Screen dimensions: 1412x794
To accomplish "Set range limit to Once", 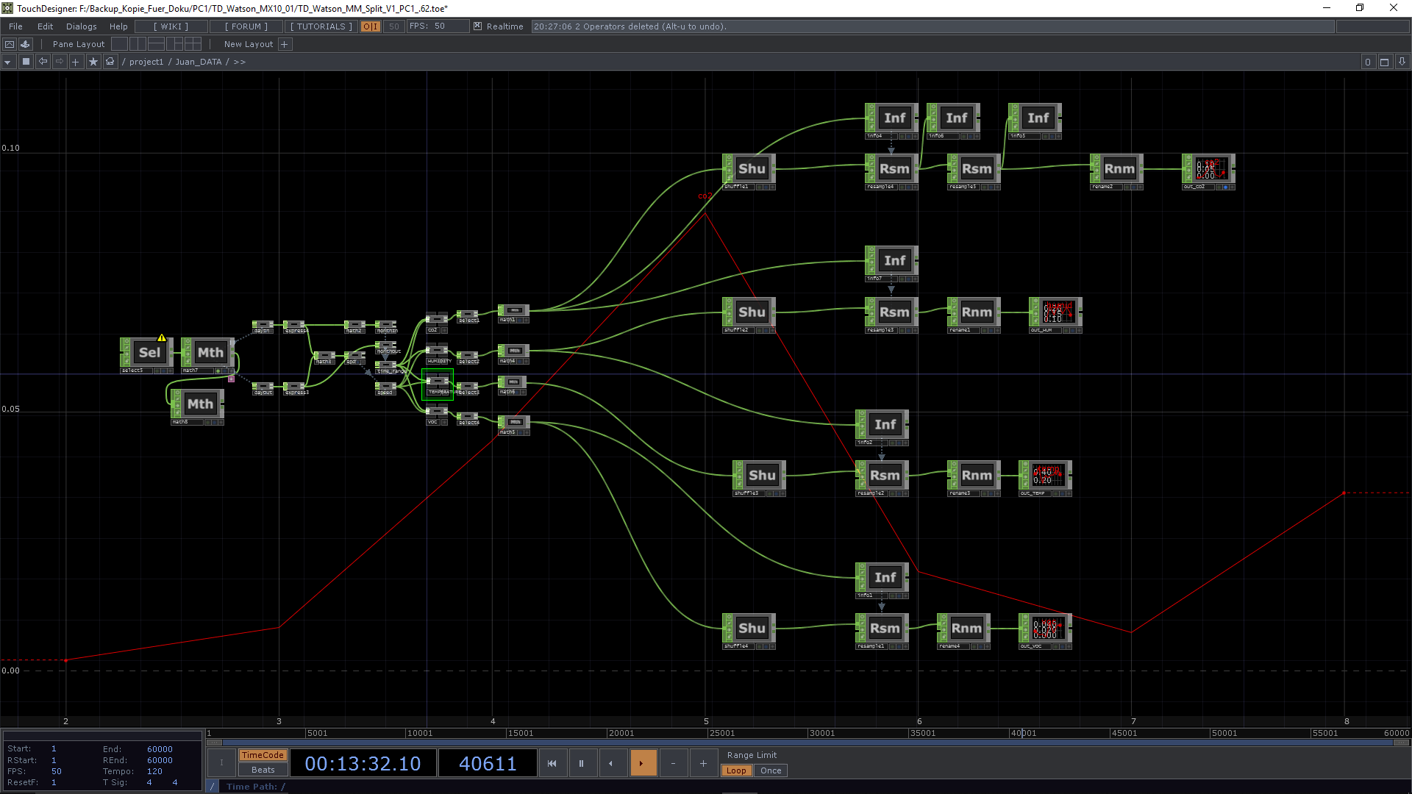I will pyautogui.click(x=770, y=770).
